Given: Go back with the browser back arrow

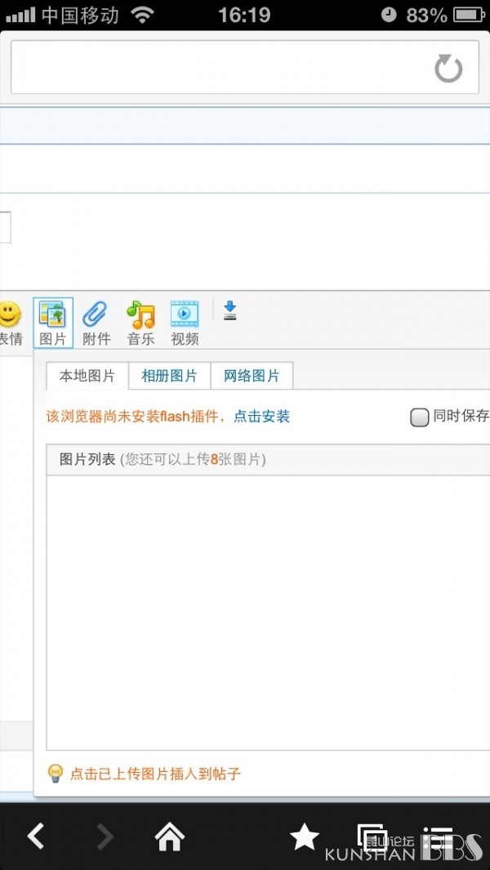Looking at the screenshot, I should (x=36, y=836).
